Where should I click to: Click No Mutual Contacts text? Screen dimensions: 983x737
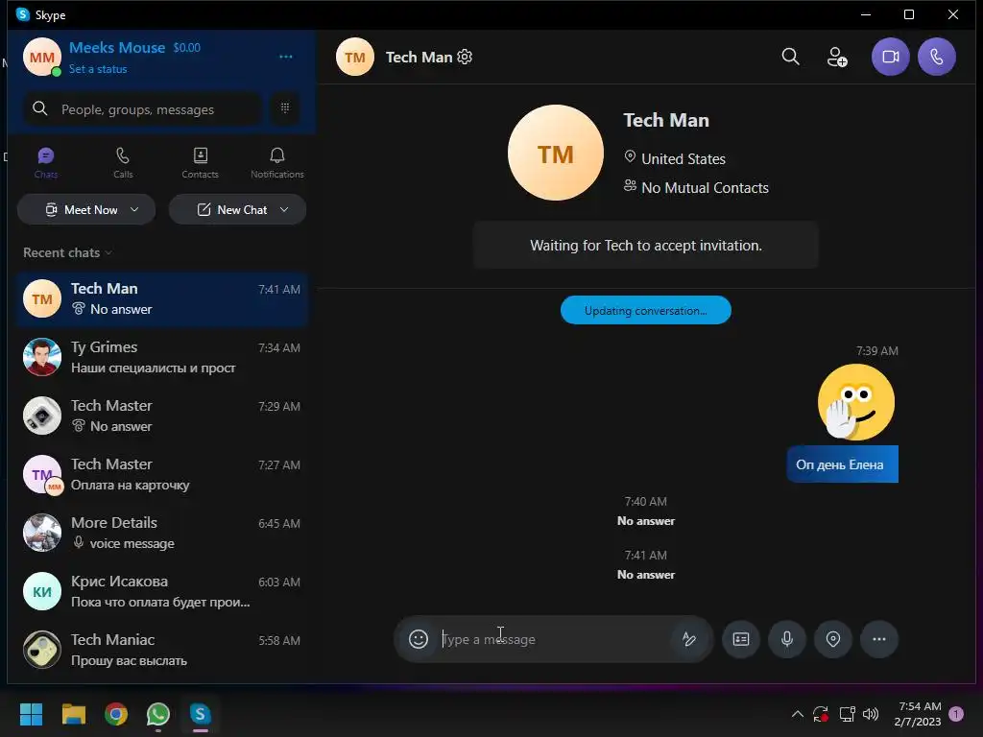pyautogui.click(x=705, y=187)
